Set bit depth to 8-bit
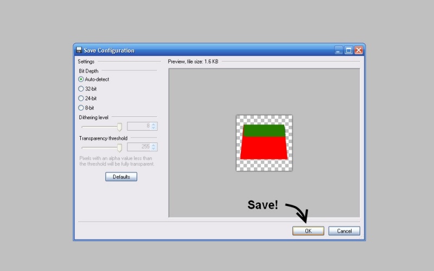Screen dimensions: 434x271 [81, 108]
